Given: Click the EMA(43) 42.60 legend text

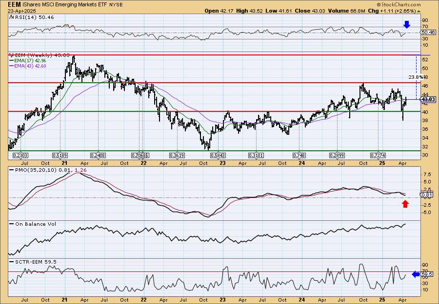Looking at the screenshot, I should pos(30,66).
